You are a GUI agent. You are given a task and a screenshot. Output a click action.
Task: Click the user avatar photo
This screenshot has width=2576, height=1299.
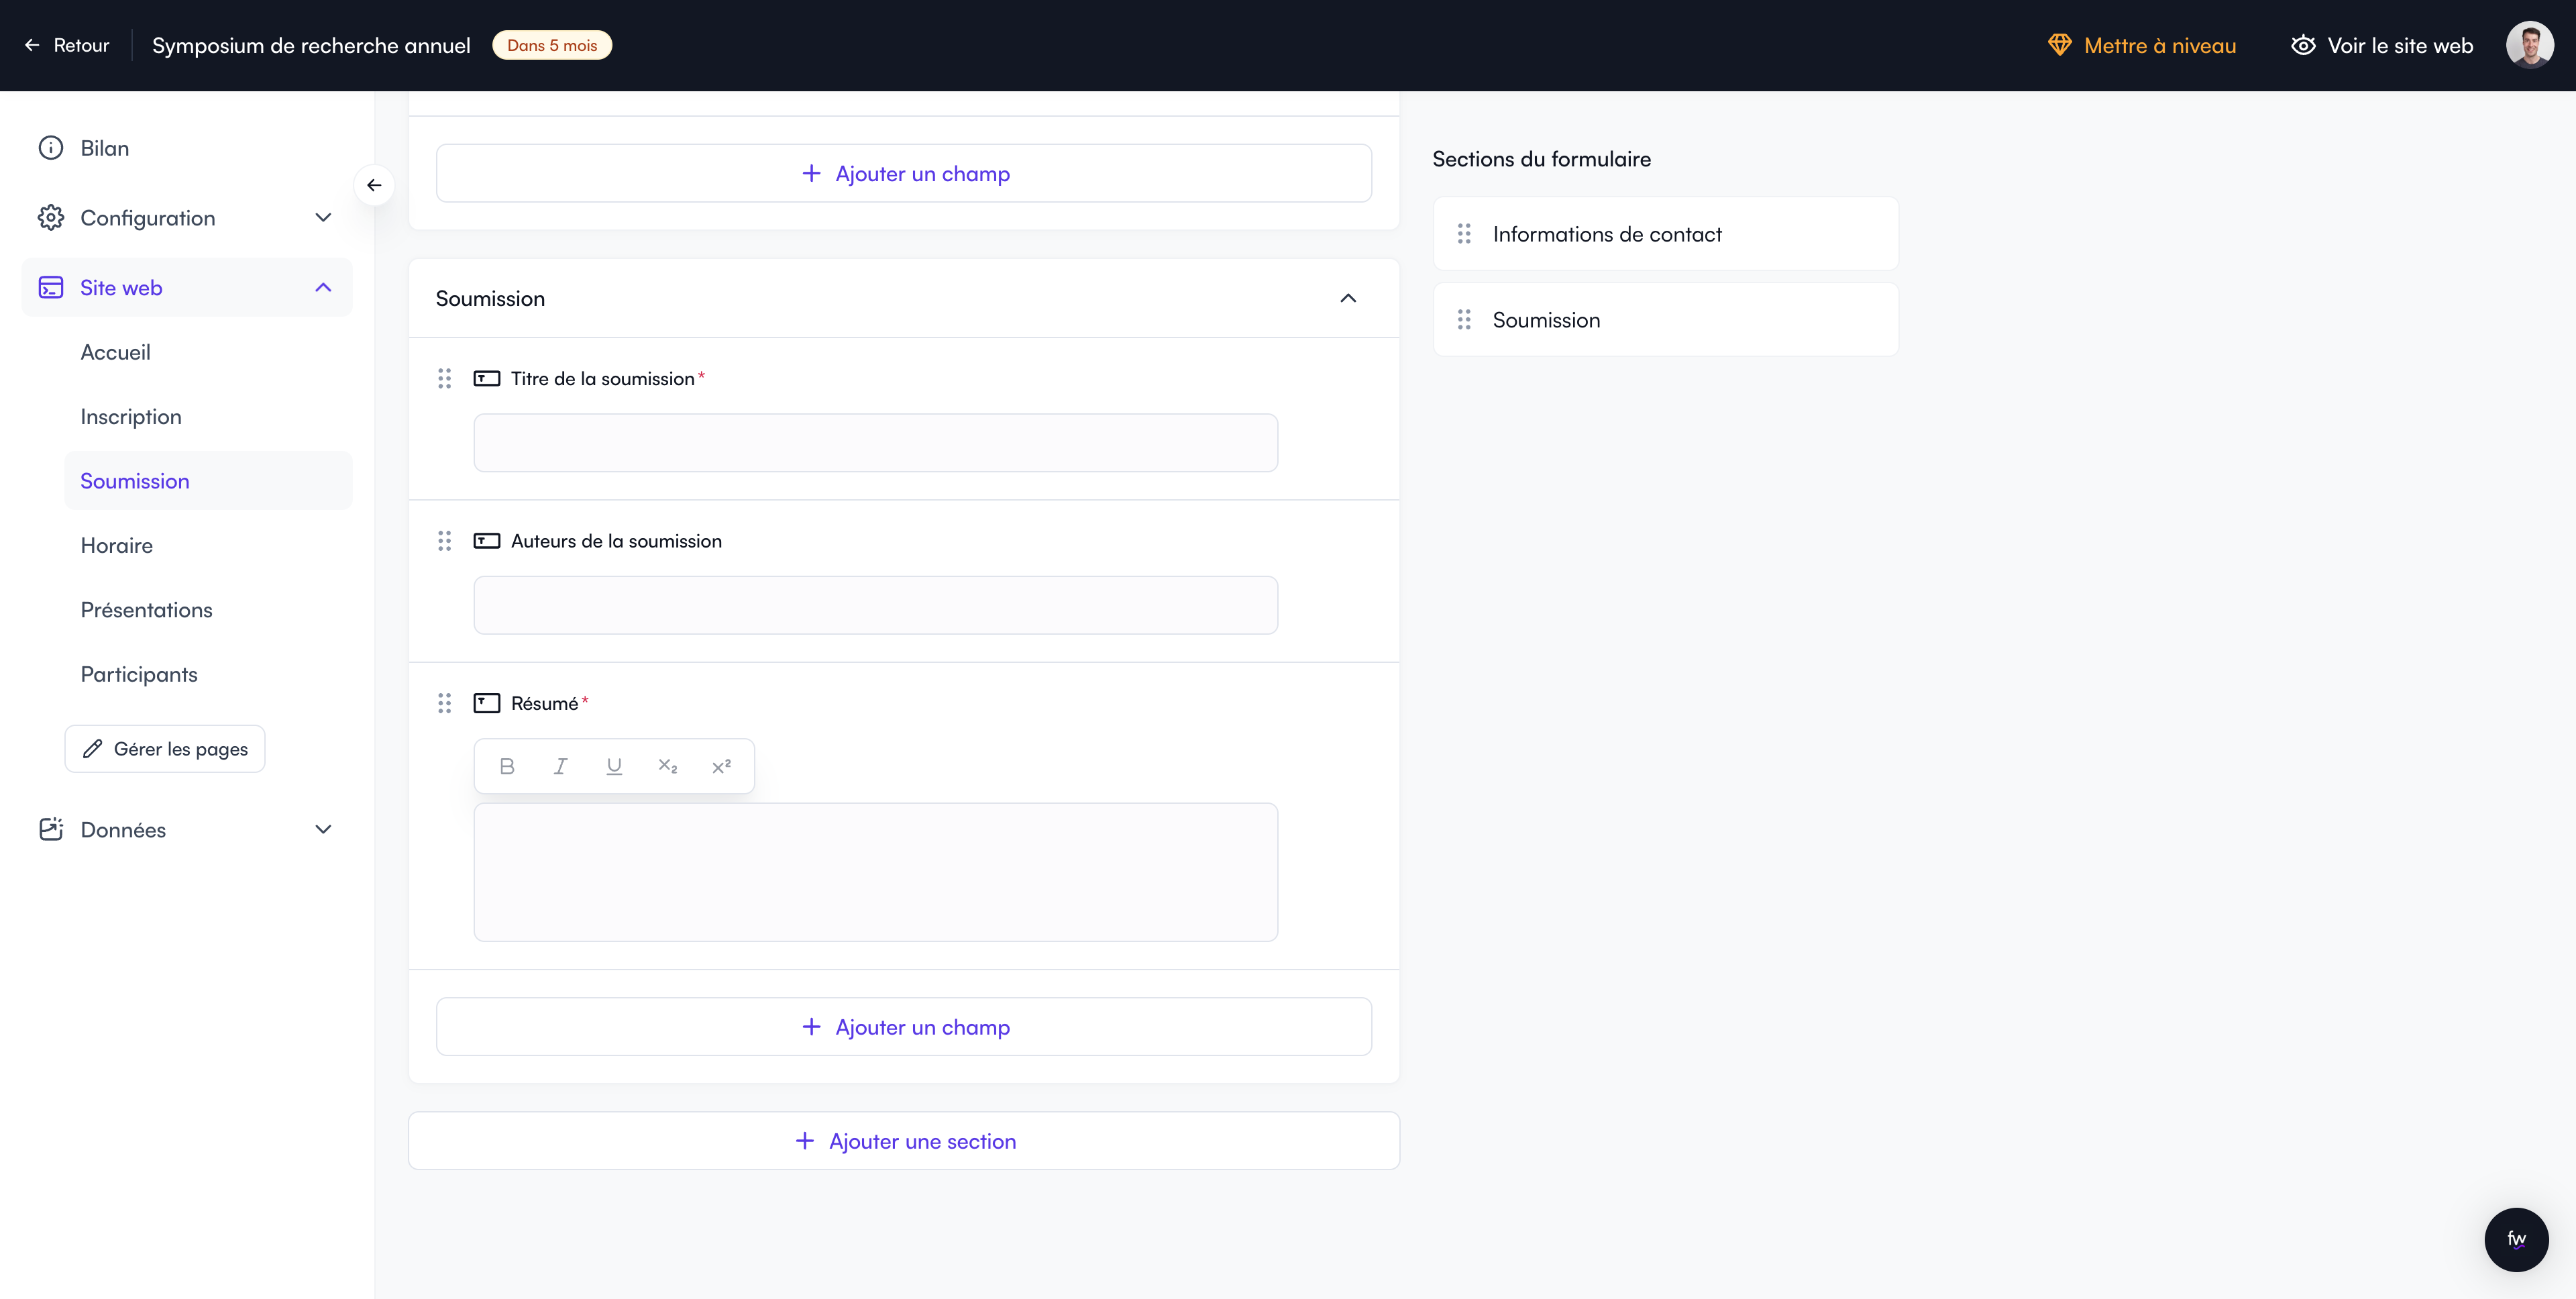2529,45
